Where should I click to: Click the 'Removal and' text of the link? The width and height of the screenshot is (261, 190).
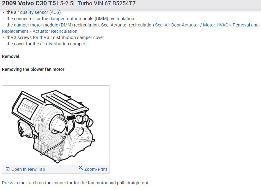pos(246,25)
